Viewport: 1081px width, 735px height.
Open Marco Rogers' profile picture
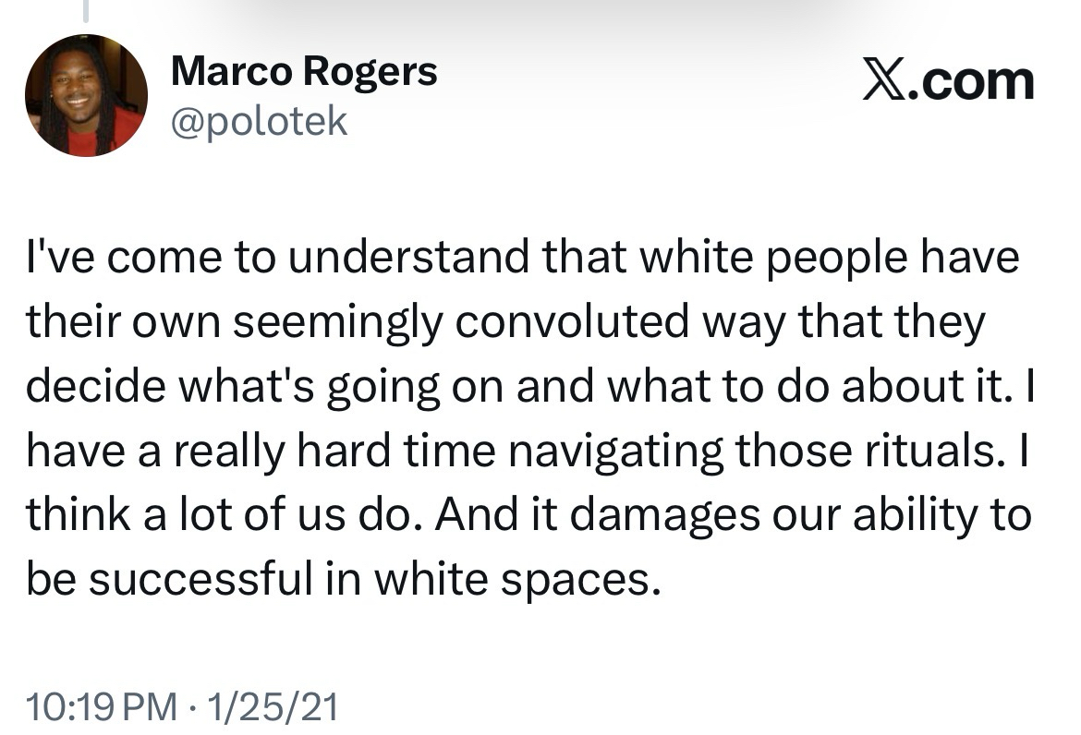[x=85, y=95]
